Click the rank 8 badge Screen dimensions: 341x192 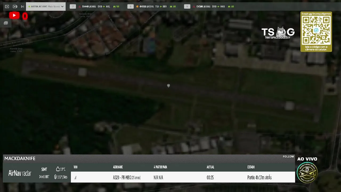pos(130,6)
